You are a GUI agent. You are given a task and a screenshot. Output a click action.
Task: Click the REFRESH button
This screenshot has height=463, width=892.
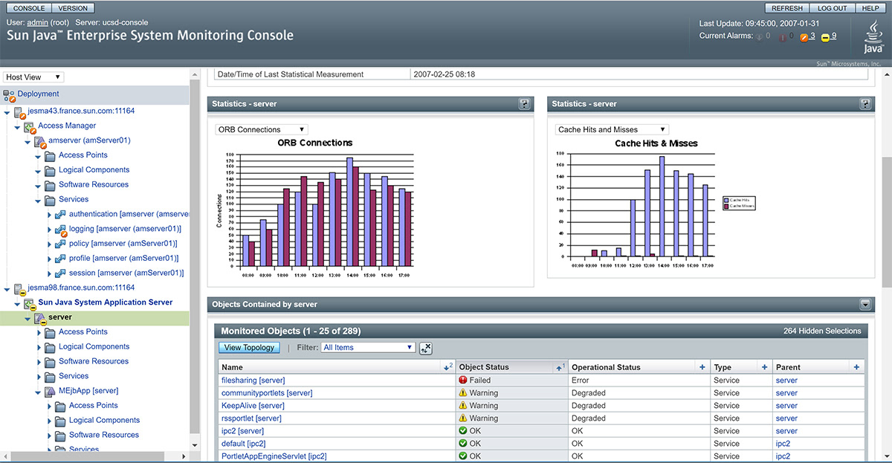coord(787,8)
